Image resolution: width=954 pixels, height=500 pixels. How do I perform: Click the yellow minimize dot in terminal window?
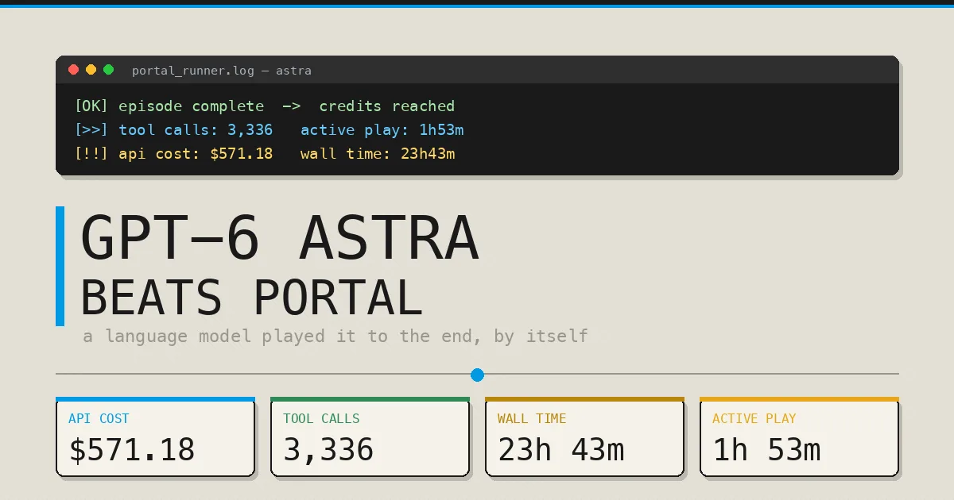pos(91,70)
